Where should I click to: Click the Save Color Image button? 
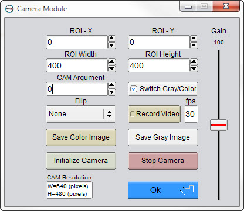click(81, 137)
